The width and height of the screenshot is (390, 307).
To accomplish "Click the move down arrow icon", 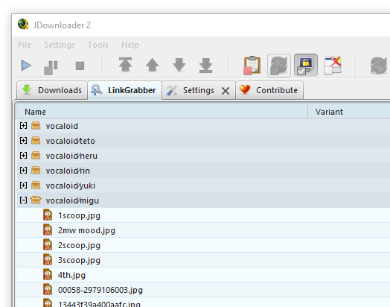I will [179, 65].
